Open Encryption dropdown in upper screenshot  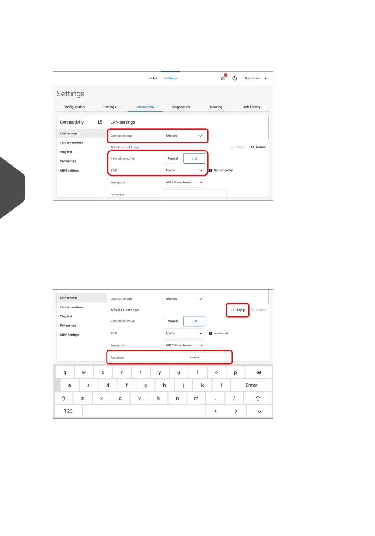(183, 182)
